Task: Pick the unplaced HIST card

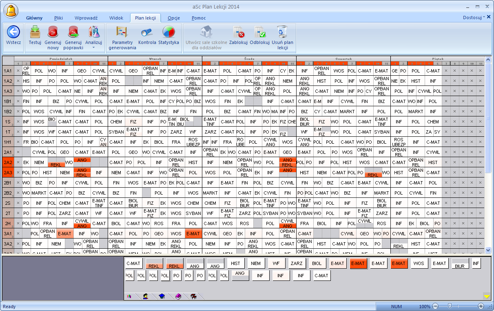Action: pos(236,263)
